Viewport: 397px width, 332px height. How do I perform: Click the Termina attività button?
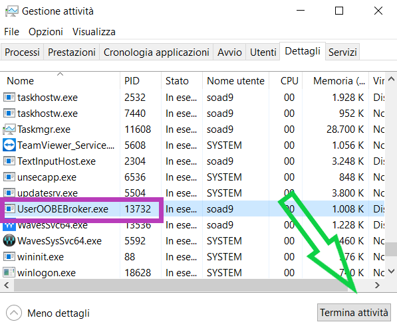pyautogui.click(x=354, y=313)
